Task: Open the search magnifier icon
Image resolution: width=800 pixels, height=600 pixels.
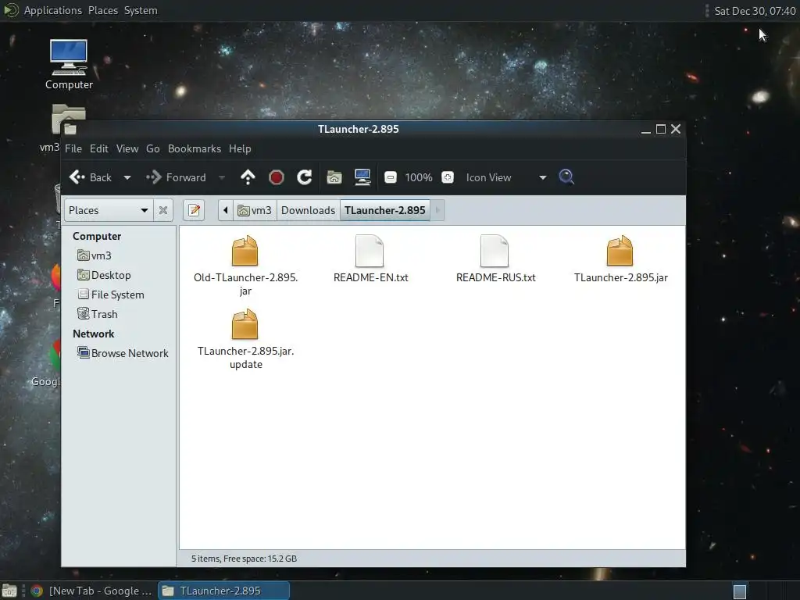Action: (x=566, y=177)
